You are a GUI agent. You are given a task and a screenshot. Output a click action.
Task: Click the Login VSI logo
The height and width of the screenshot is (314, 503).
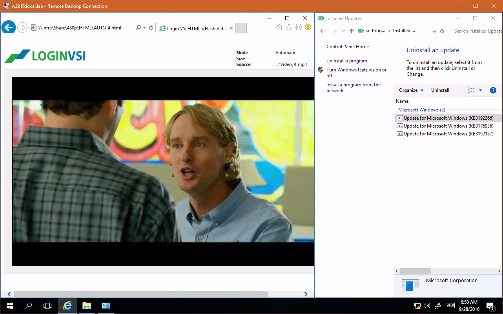(x=45, y=56)
